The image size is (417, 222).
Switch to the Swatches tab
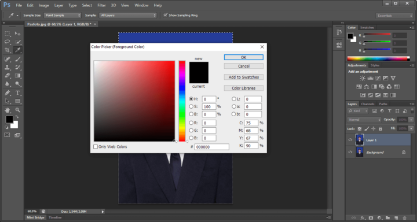pyautogui.click(x=367, y=28)
